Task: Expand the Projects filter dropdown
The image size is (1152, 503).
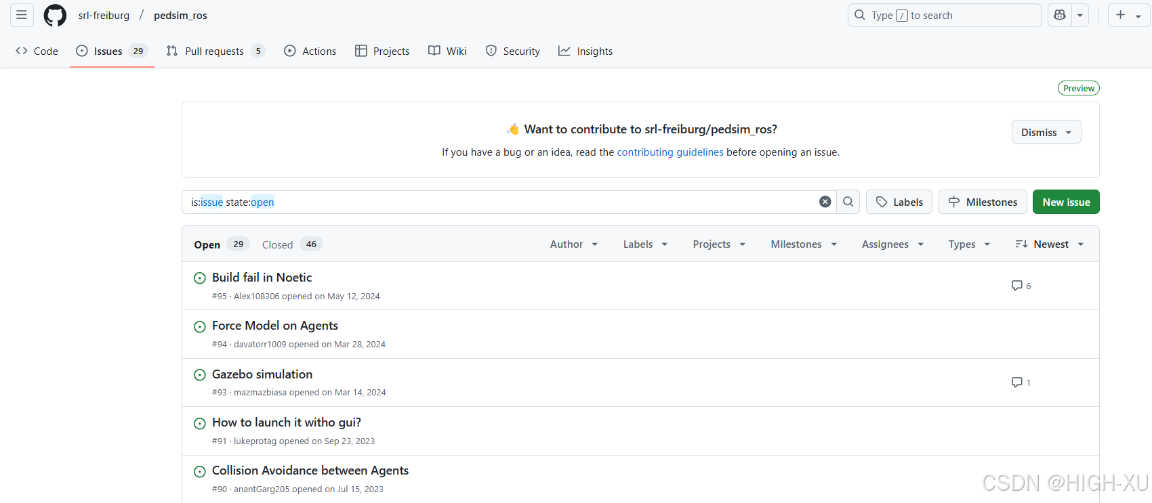Action: tap(719, 244)
